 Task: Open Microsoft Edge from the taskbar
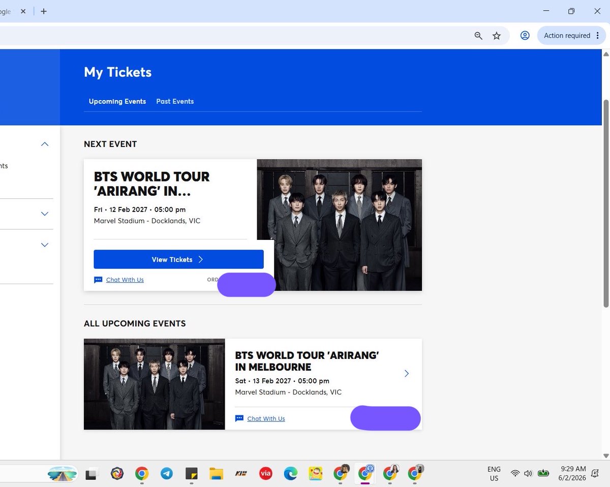click(x=290, y=474)
